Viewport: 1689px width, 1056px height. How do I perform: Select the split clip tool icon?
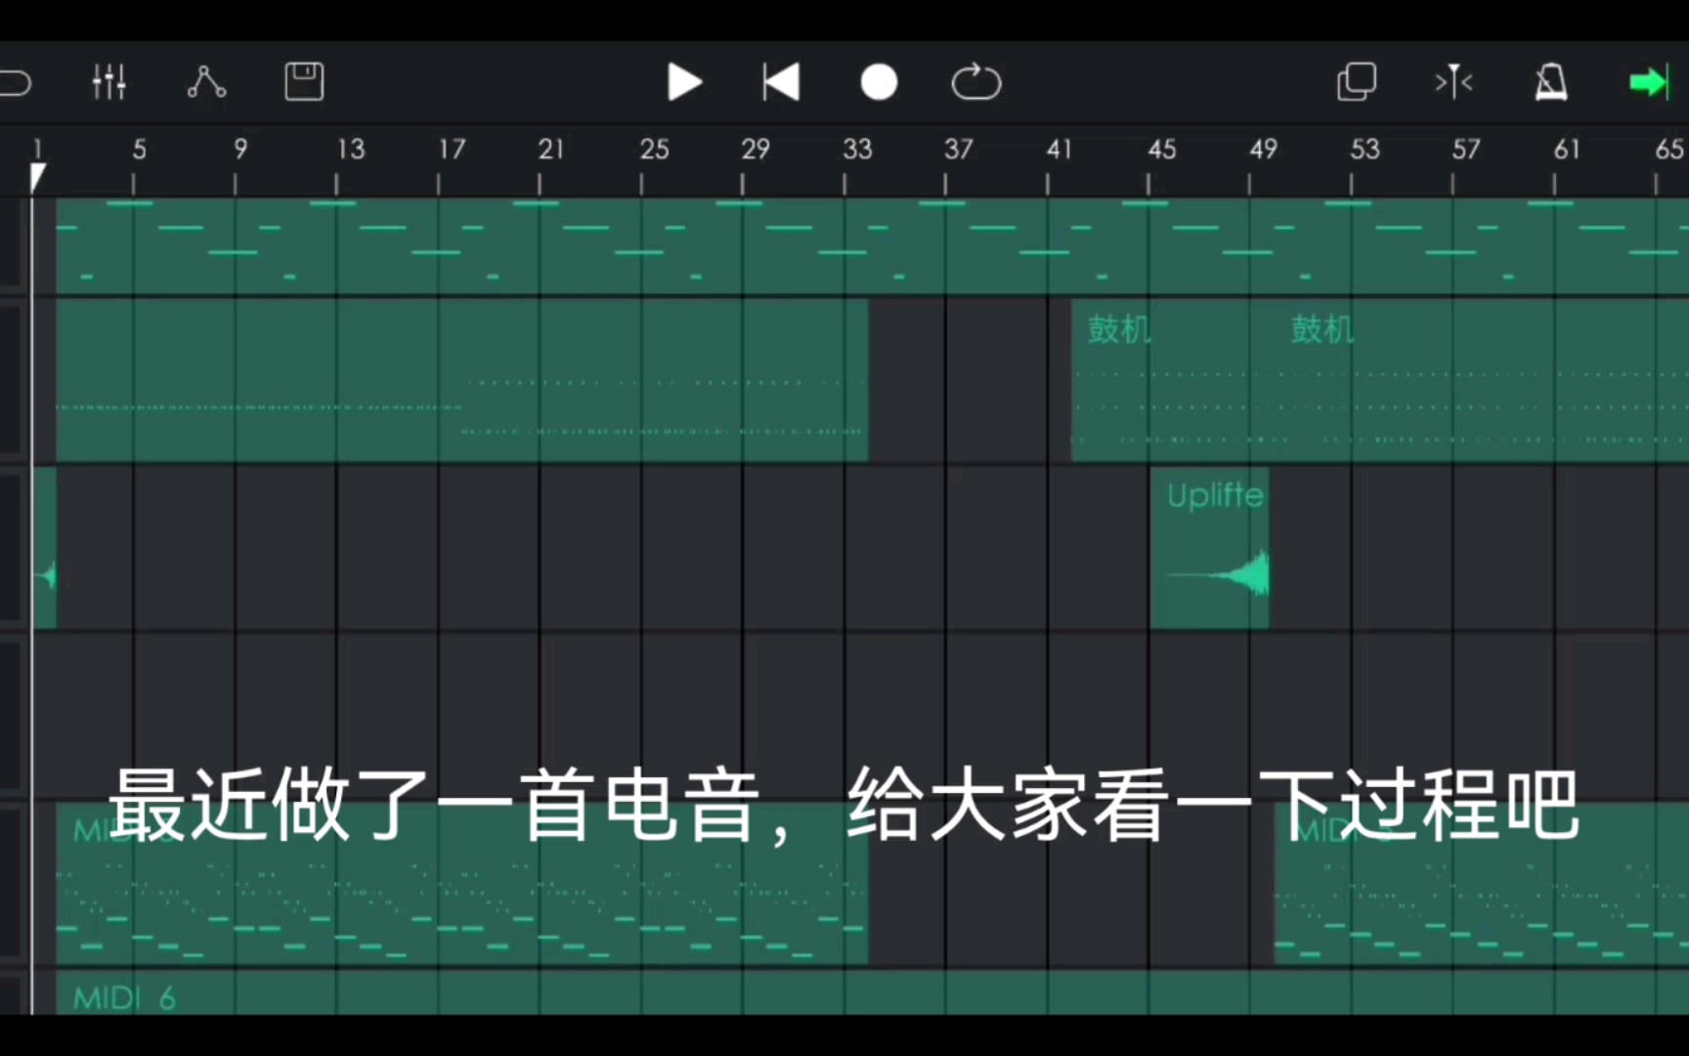[1453, 82]
